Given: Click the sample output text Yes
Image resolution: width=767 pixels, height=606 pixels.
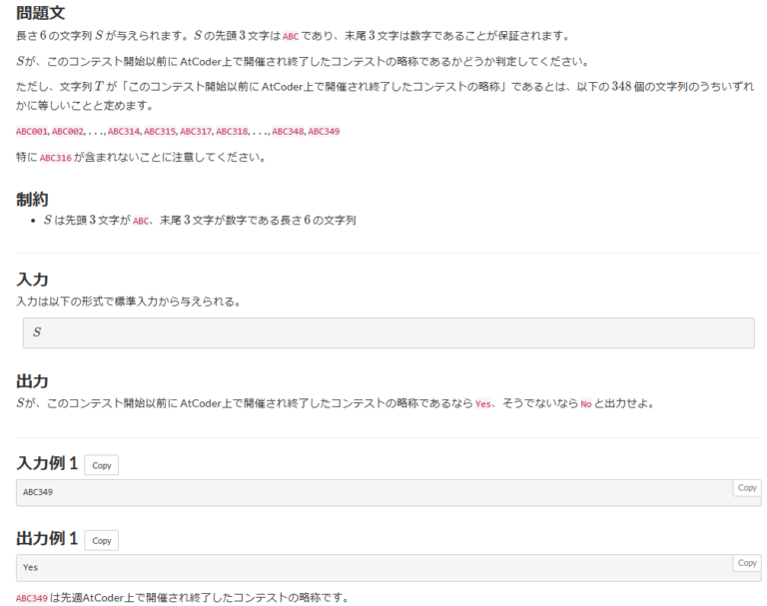Looking at the screenshot, I should point(30,567).
